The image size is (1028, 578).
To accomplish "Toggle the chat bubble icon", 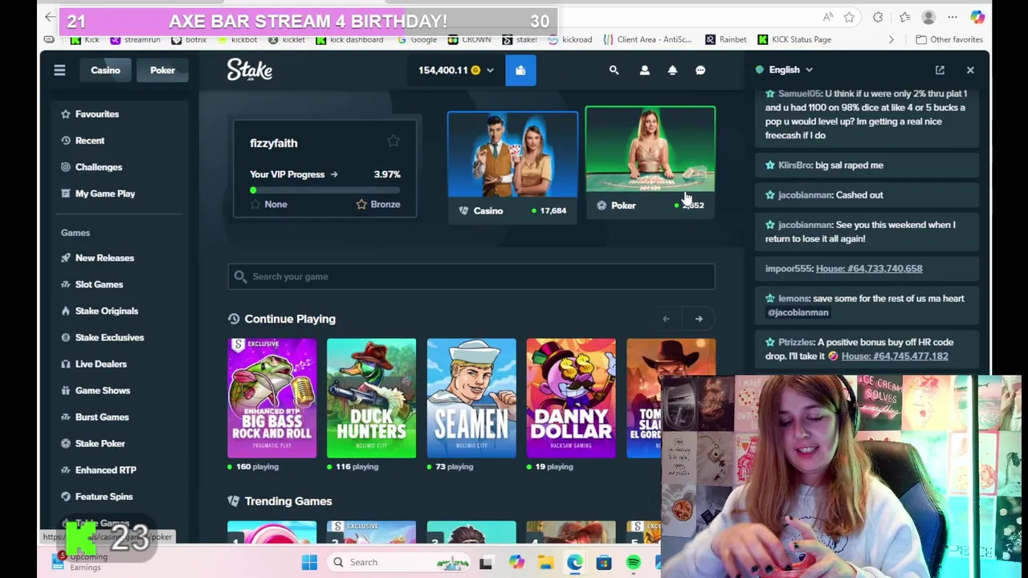I will (x=700, y=71).
